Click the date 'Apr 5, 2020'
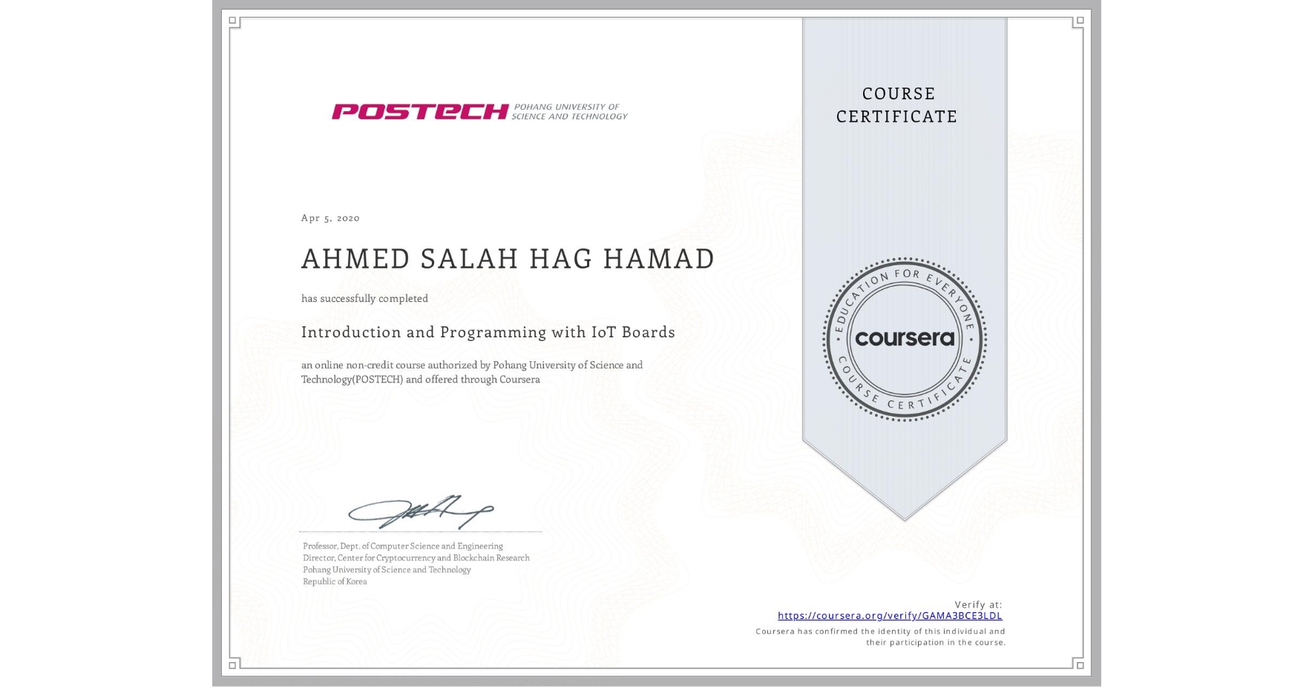This screenshot has height=688, width=1315. tap(329, 217)
